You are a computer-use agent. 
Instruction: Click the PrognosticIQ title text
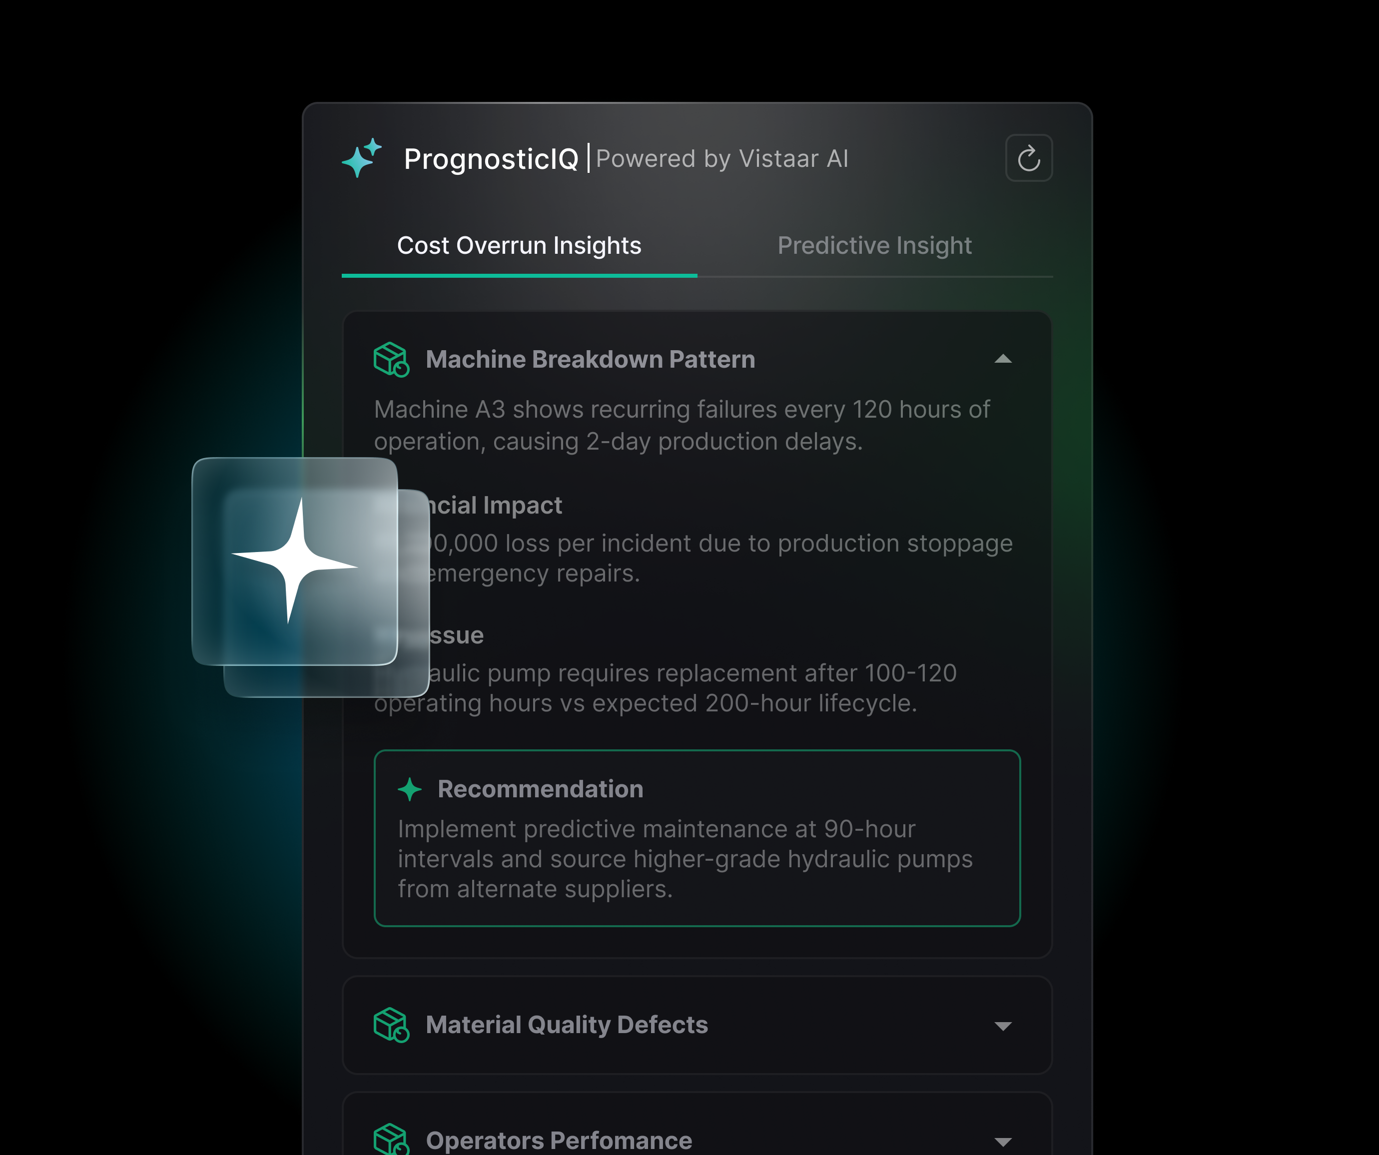click(491, 159)
